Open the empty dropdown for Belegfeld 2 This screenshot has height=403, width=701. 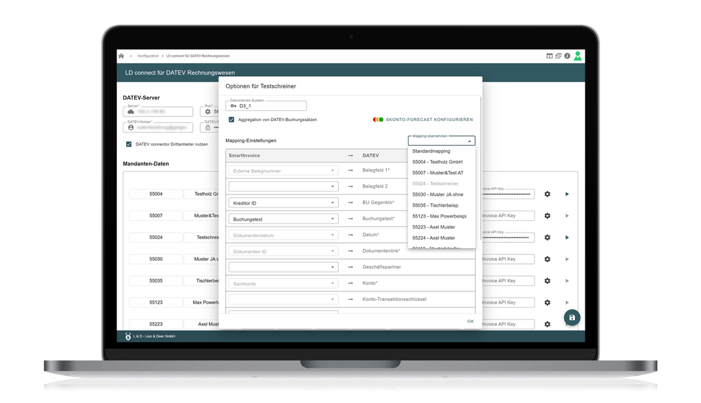point(283,186)
